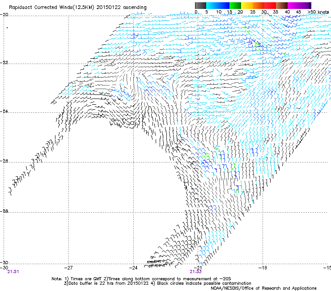The height and width of the screenshot is (291, 331).
Task: Click the latitude label '-26'
Action: point(4,161)
